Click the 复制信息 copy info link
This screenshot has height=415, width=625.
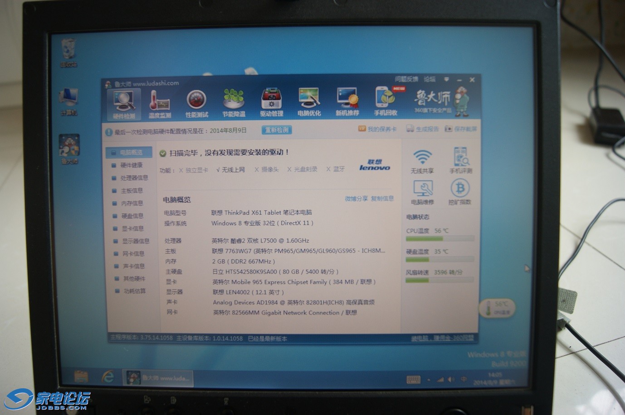382,198
